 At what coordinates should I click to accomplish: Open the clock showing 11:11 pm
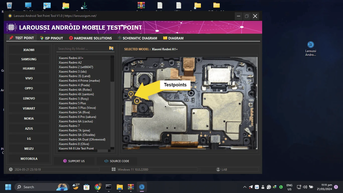[324, 187]
